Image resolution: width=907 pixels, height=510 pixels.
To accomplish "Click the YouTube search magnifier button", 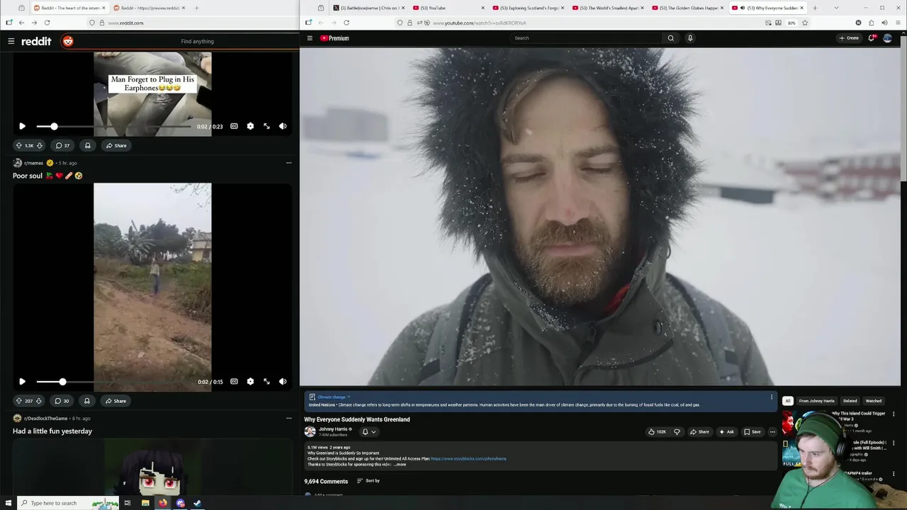I will 670,38.
